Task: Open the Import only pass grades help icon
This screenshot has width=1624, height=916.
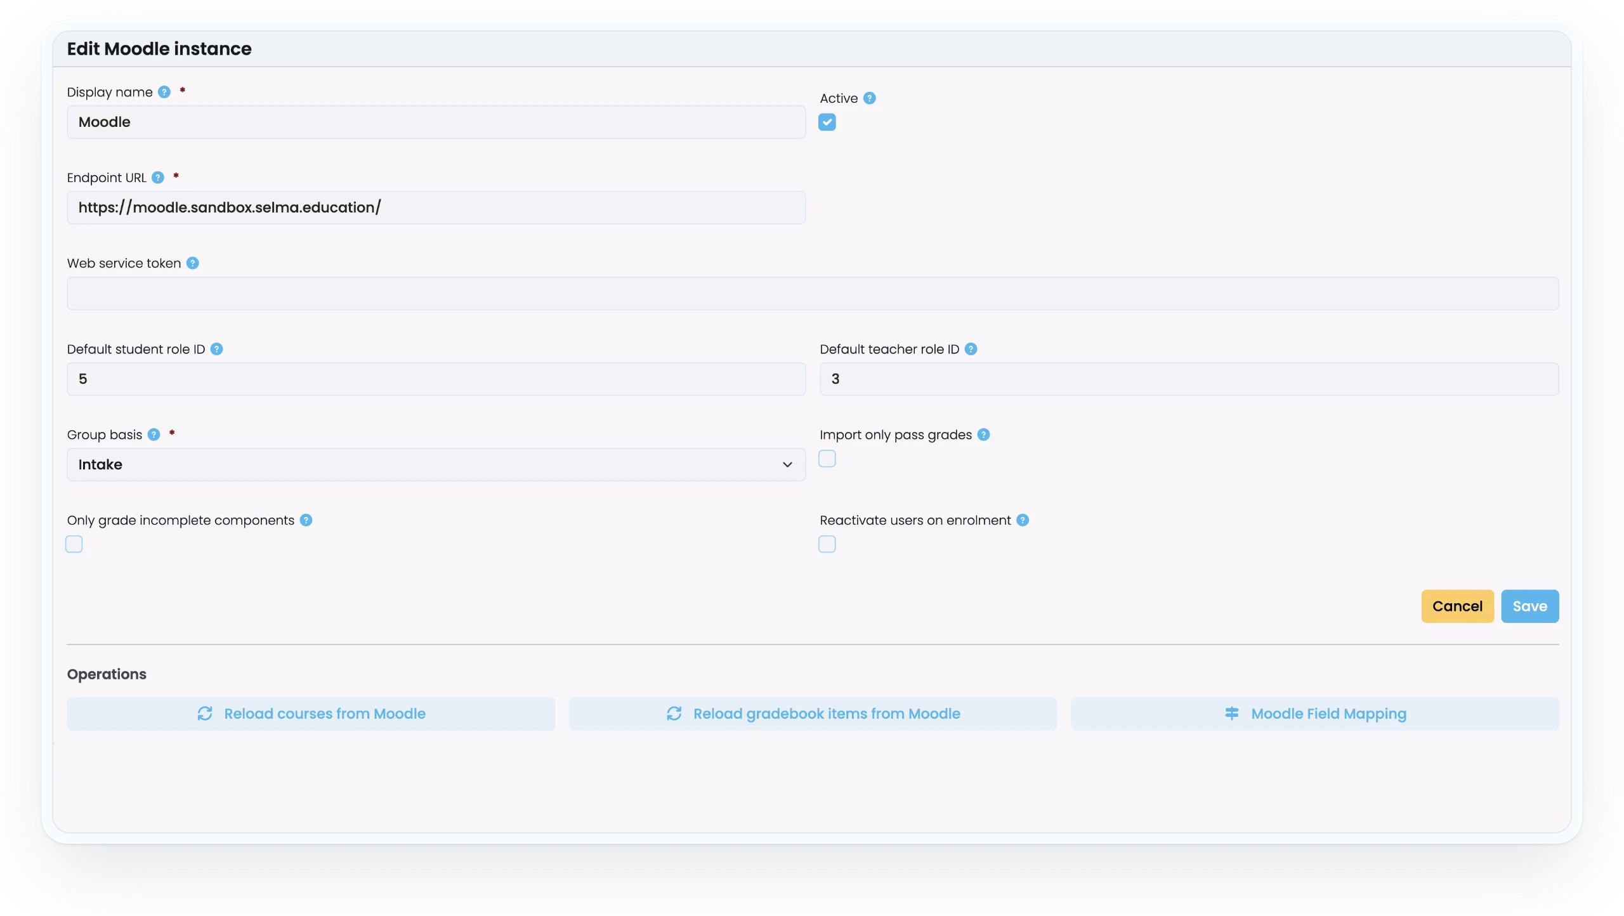Action: tap(983, 435)
